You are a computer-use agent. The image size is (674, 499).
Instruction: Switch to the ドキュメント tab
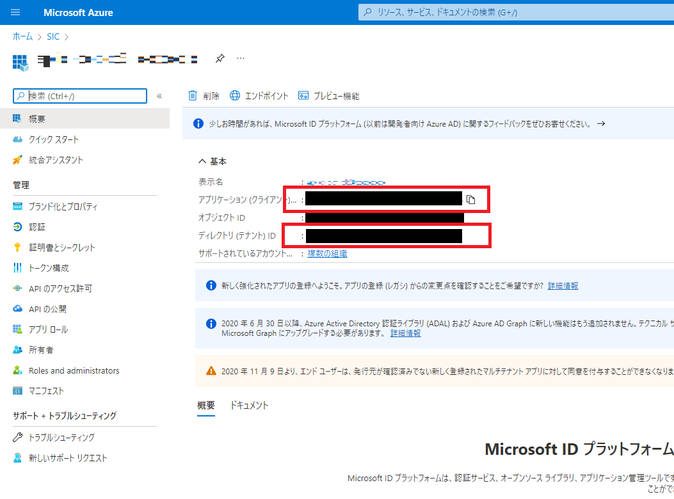(249, 406)
